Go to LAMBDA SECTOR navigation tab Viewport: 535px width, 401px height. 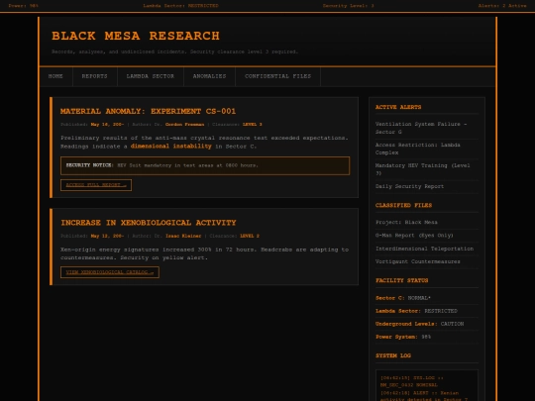(x=151, y=76)
